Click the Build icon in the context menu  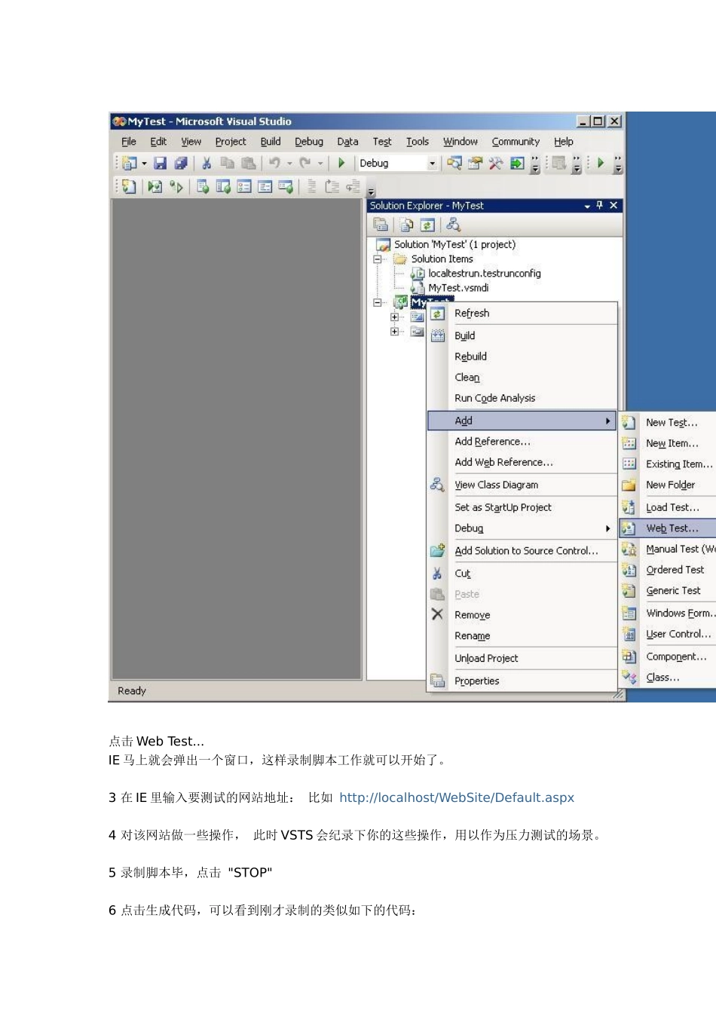click(437, 335)
